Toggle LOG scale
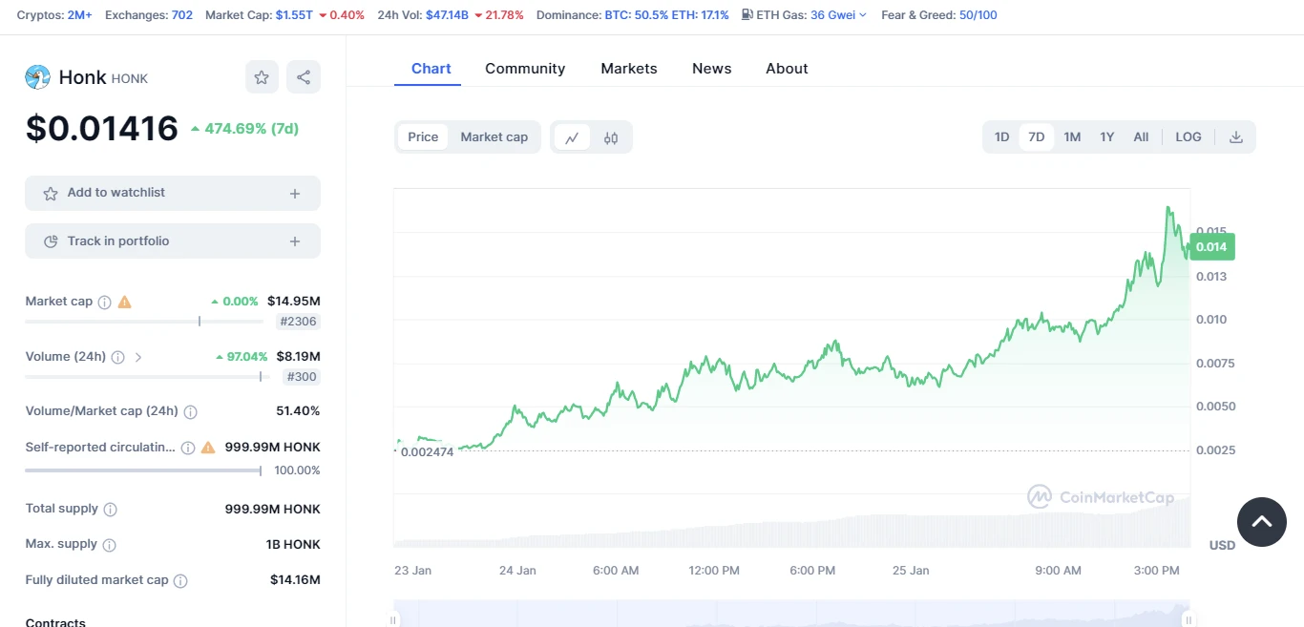The width and height of the screenshot is (1304, 627). (x=1188, y=137)
